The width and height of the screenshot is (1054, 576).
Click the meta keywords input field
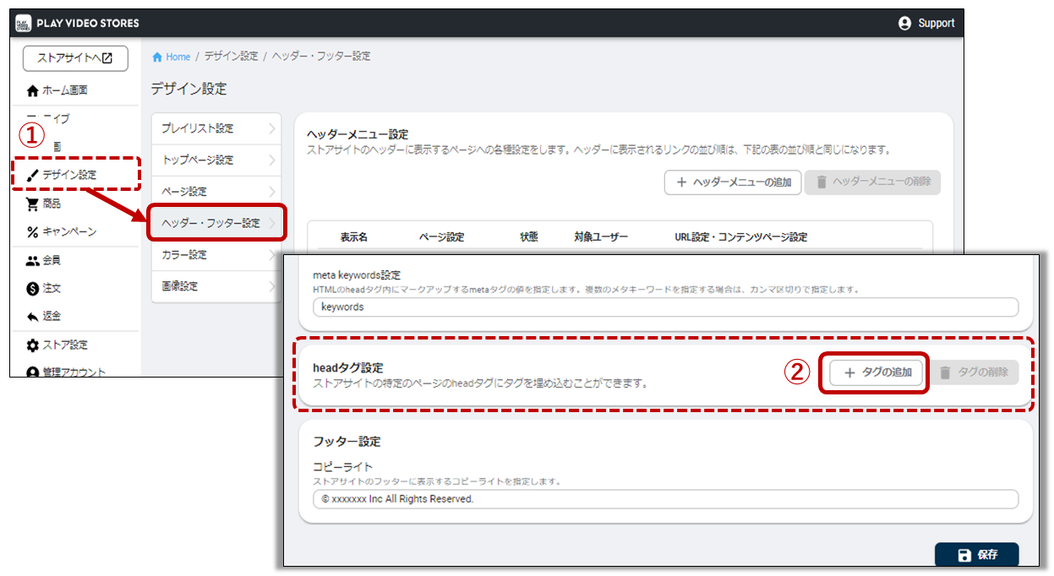[x=664, y=307]
